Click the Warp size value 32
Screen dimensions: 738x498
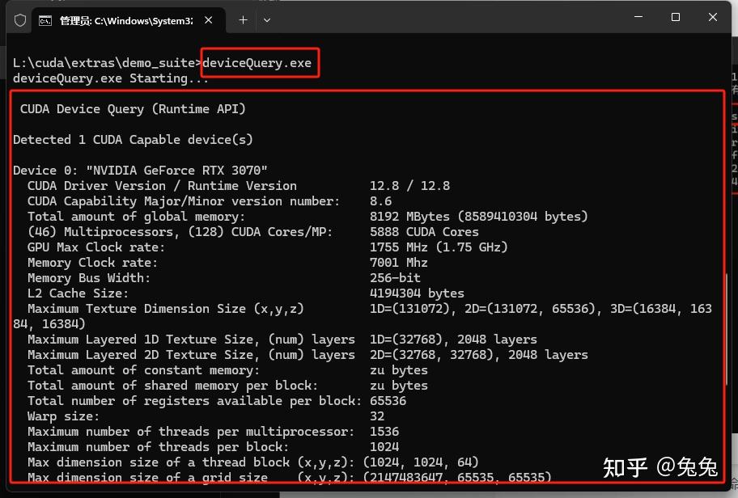[377, 416]
